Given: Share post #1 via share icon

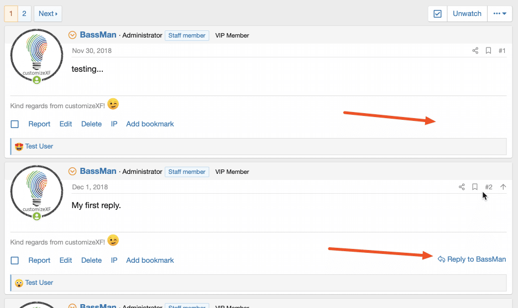Looking at the screenshot, I should click(475, 50).
